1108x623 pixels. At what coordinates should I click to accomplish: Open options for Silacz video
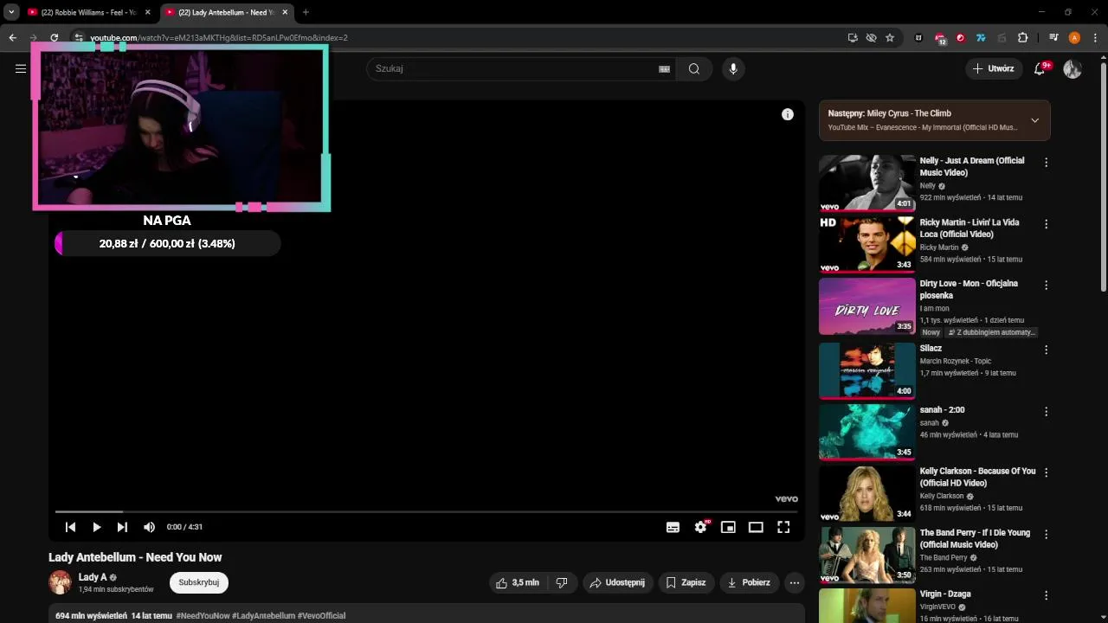(1046, 350)
